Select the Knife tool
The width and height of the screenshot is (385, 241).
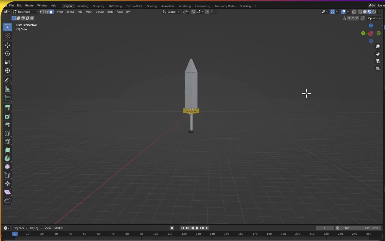coord(7,142)
